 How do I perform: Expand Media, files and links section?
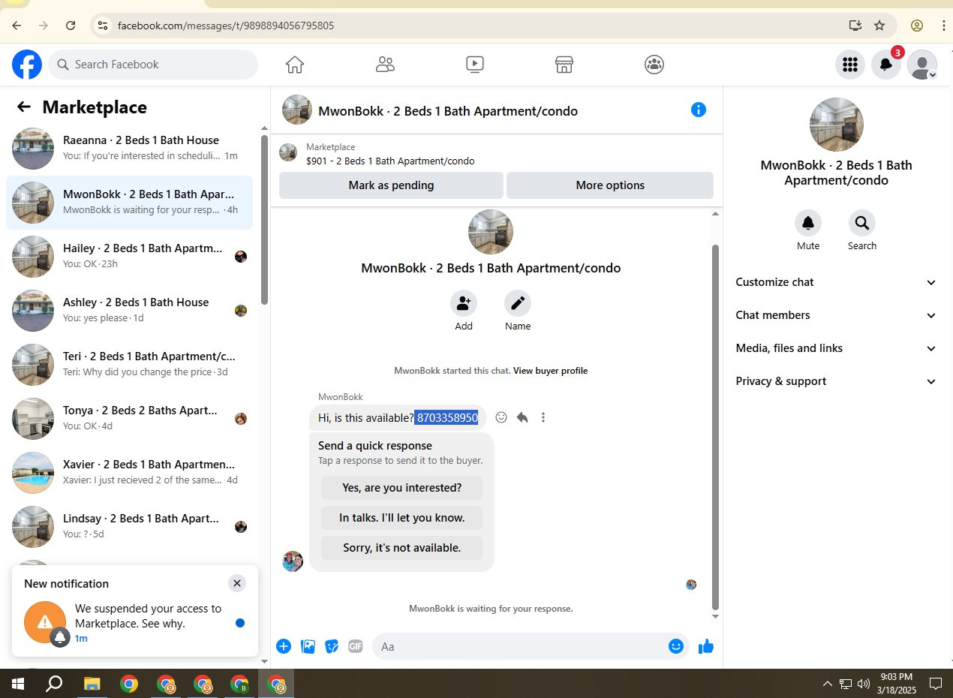[836, 348]
